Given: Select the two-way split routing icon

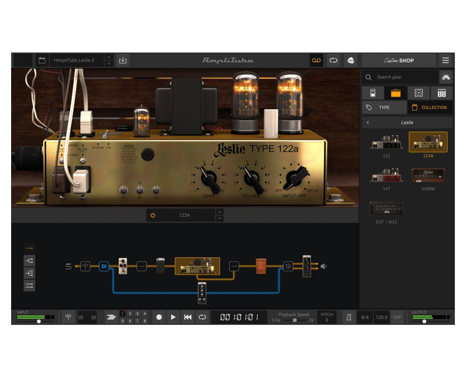Looking at the screenshot, I should coord(29,261).
